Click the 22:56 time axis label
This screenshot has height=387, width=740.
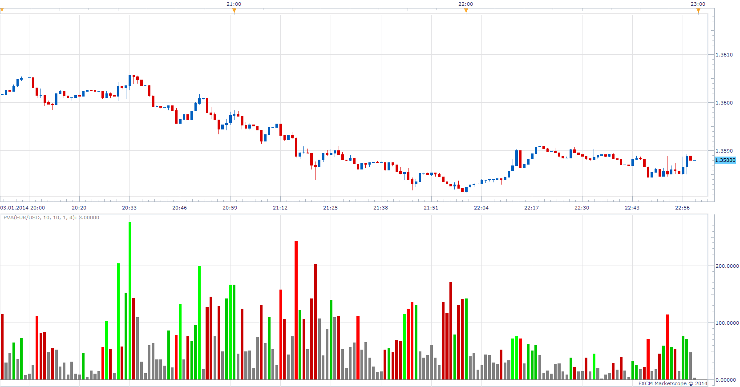[682, 208]
